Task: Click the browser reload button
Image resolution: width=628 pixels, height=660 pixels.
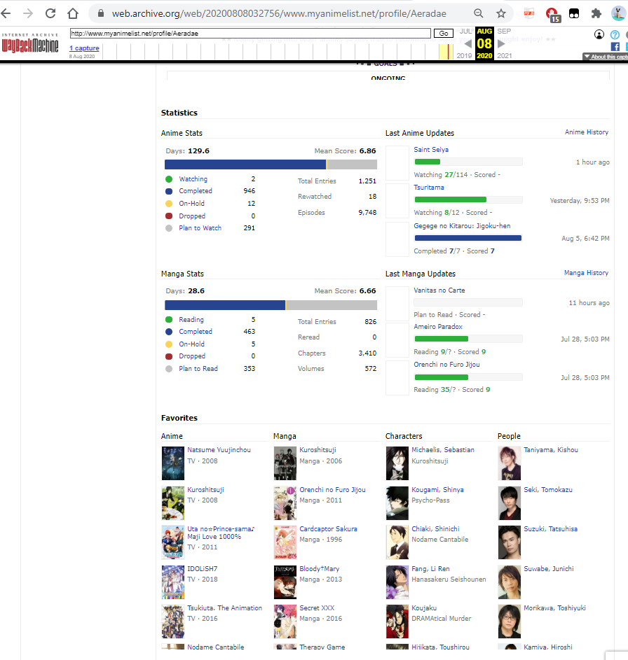Action: point(50,13)
